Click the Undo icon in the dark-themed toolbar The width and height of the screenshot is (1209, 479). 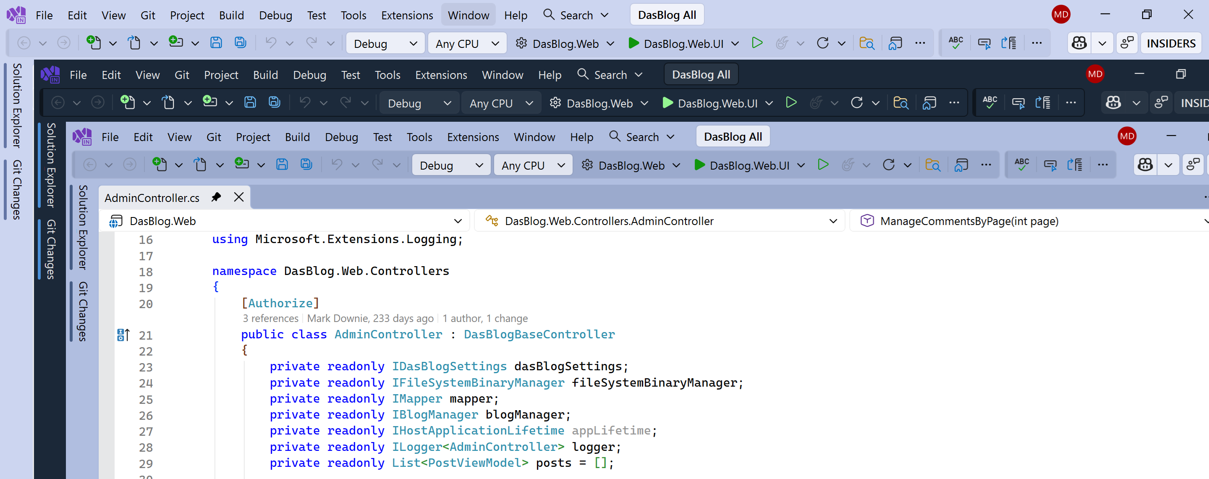(305, 102)
